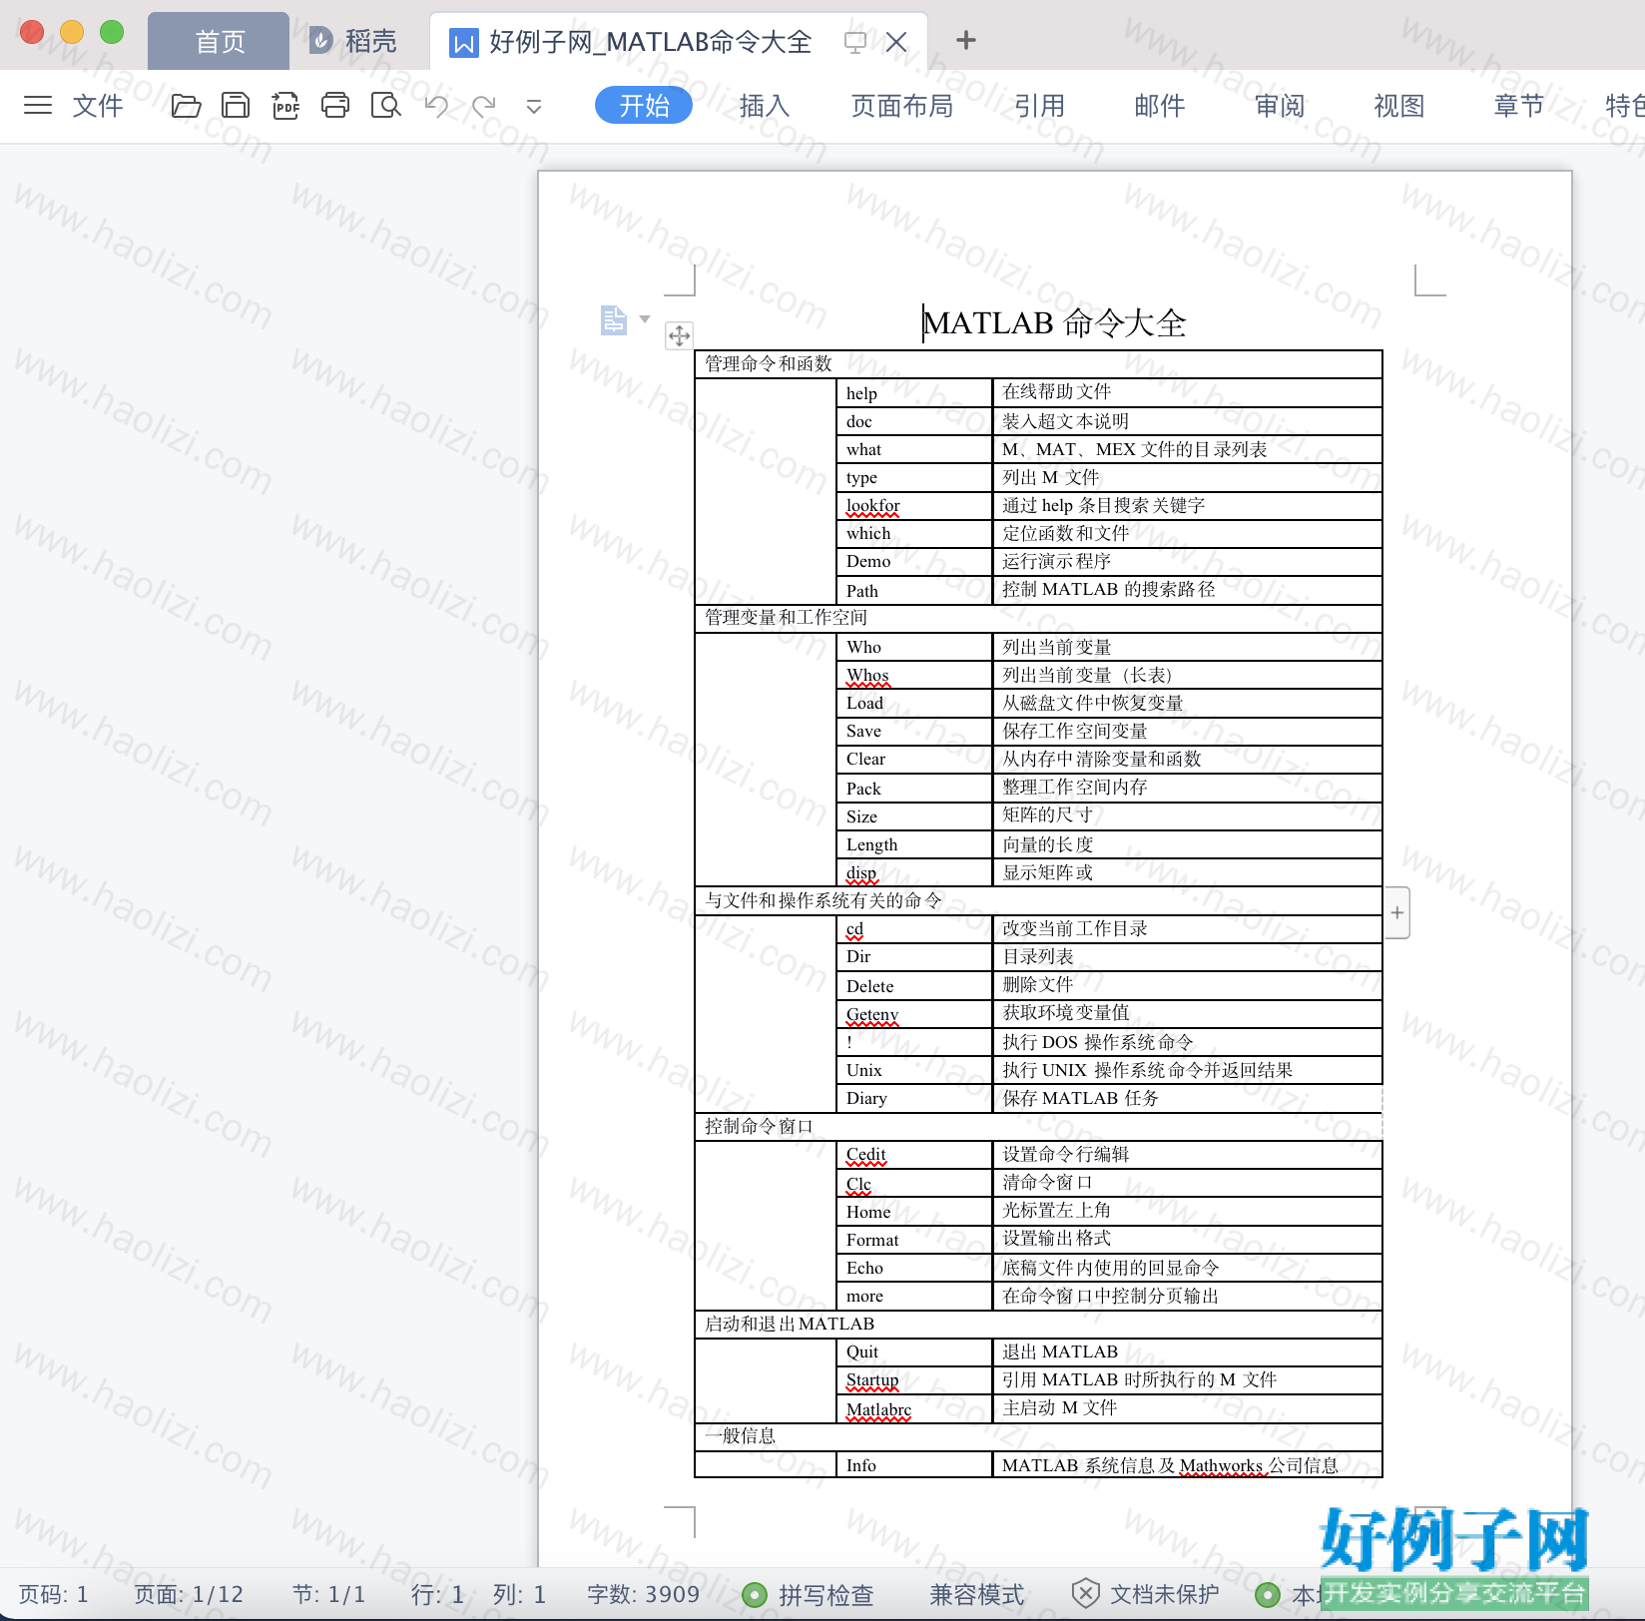
Task: Switch to the 首页 tab
Action: tap(219, 41)
